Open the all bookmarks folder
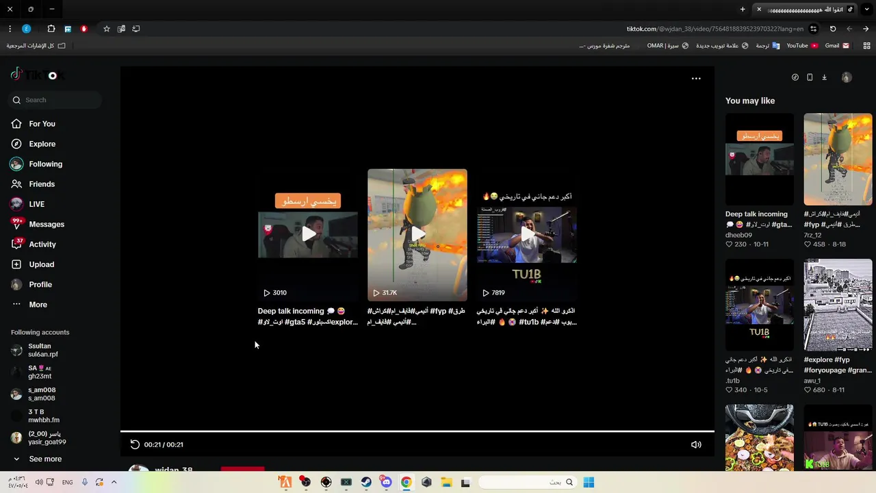The height and width of the screenshot is (493, 876). tap(36, 46)
